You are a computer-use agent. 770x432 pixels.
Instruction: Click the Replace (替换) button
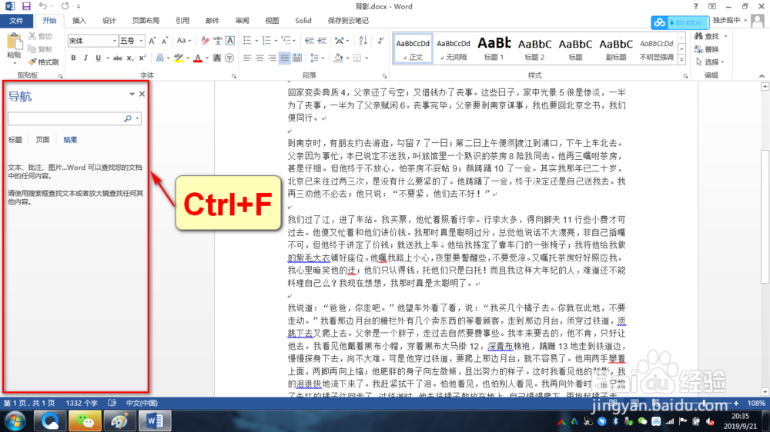click(707, 49)
